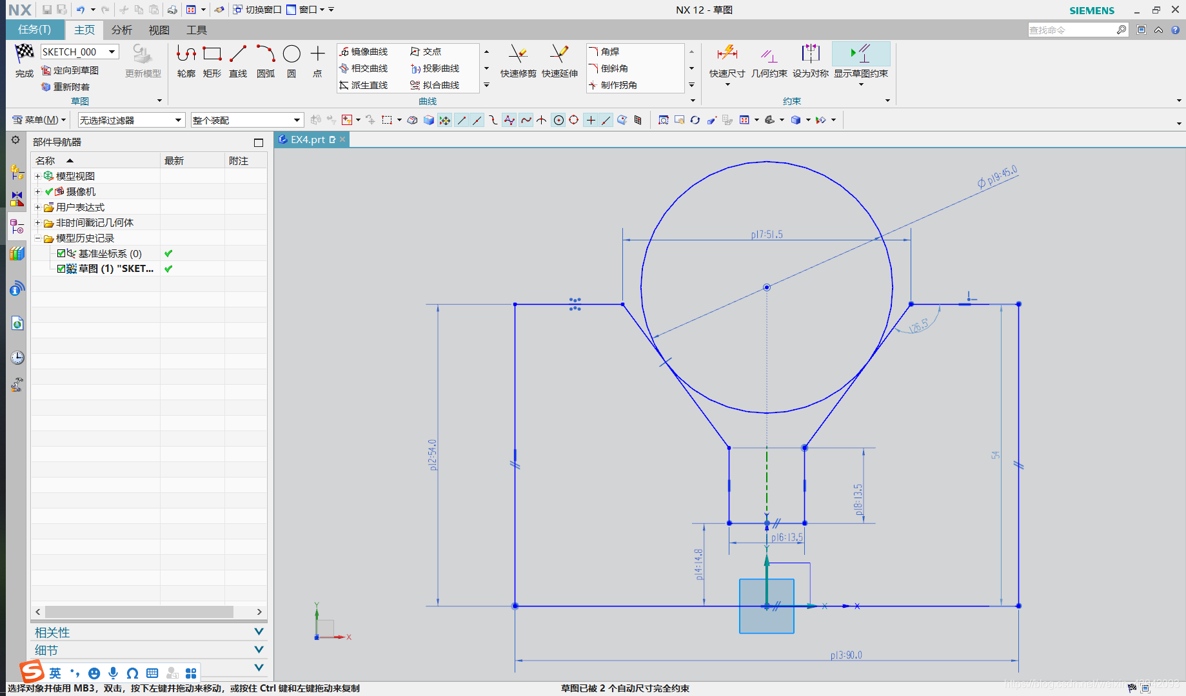The height and width of the screenshot is (696, 1186).
Task: Click Fit Curve (拟合曲线) command
Action: coord(435,85)
